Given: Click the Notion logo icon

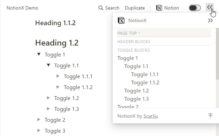Looking at the screenshot, I should click(x=159, y=8).
